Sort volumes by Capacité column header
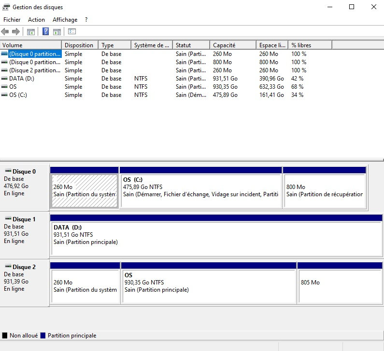This screenshot has width=384, height=351. click(x=233, y=45)
